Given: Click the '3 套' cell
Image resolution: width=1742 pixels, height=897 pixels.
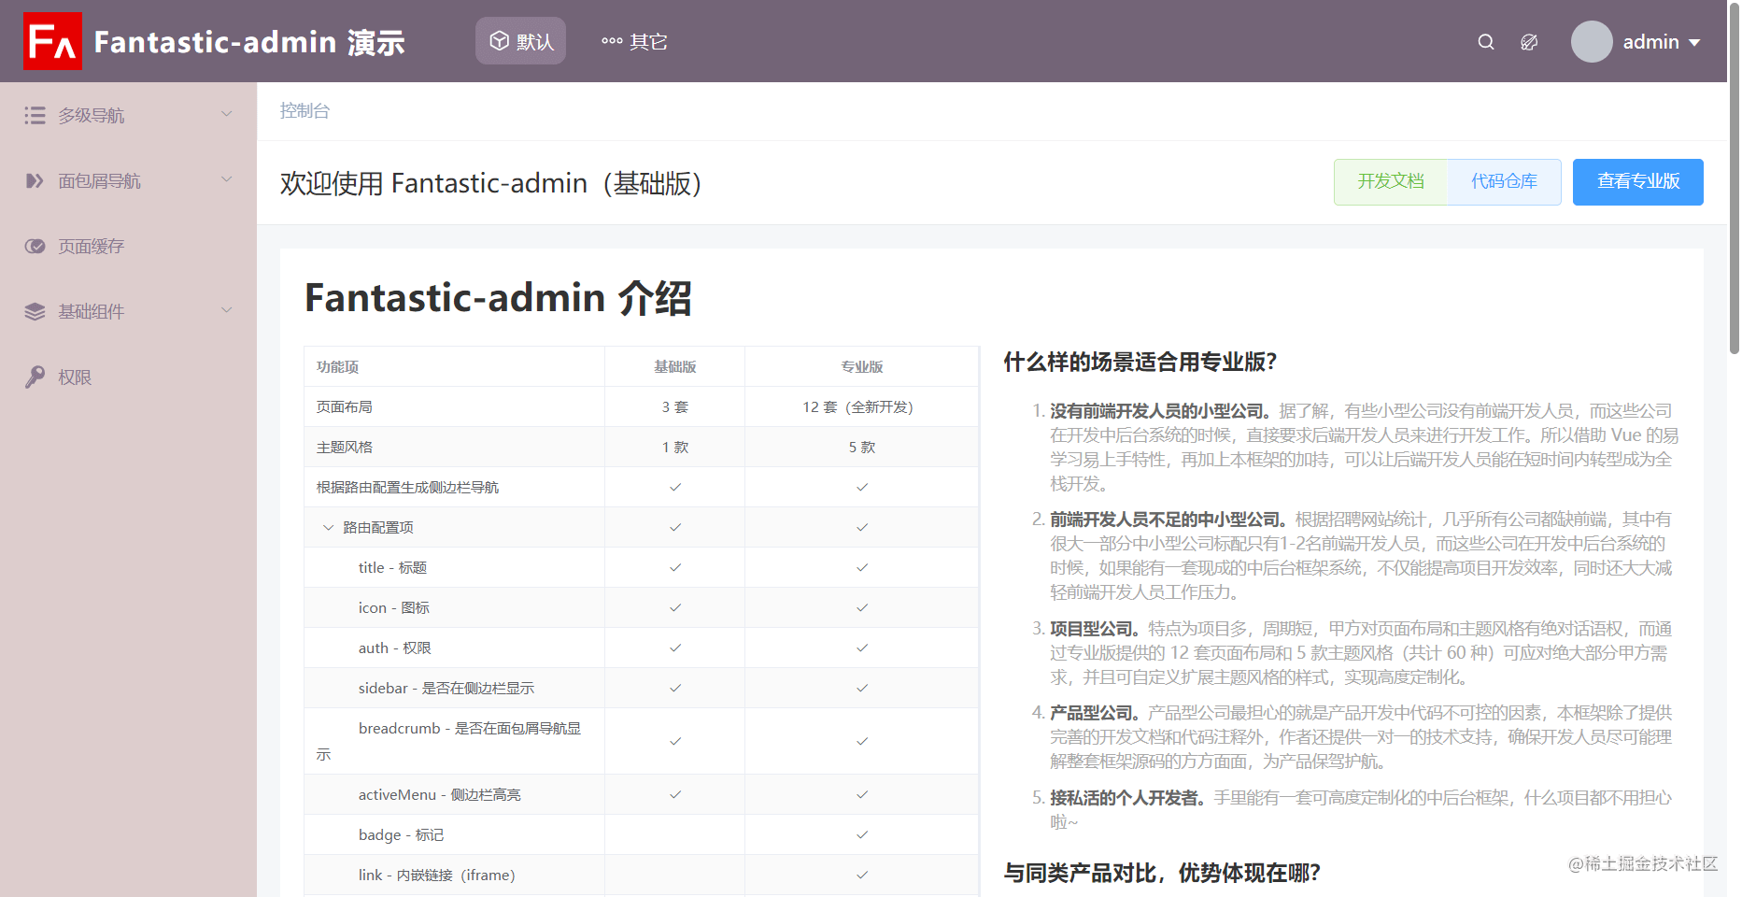Looking at the screenshot, I should pyautogui.click(x=675, y=406).
